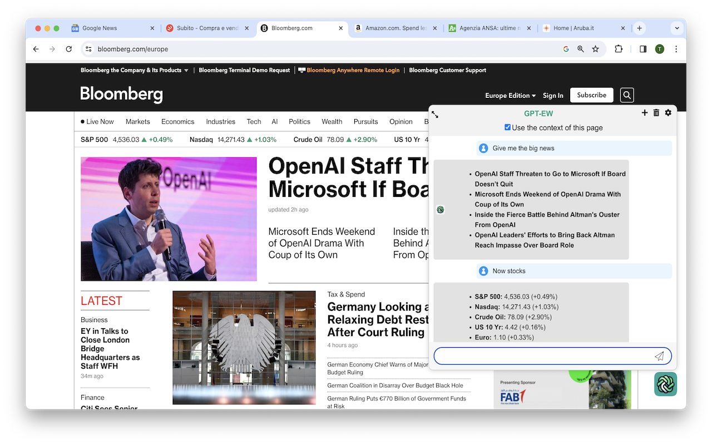Go forward in browser history
712x445 pixels.
[52, 49]
